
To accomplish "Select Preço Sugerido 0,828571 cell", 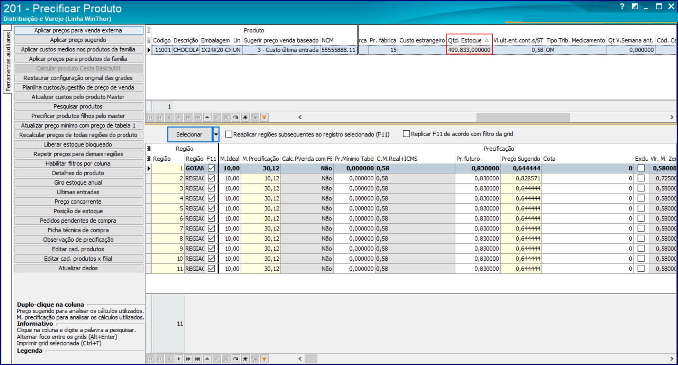I will [x=521, y=178].
